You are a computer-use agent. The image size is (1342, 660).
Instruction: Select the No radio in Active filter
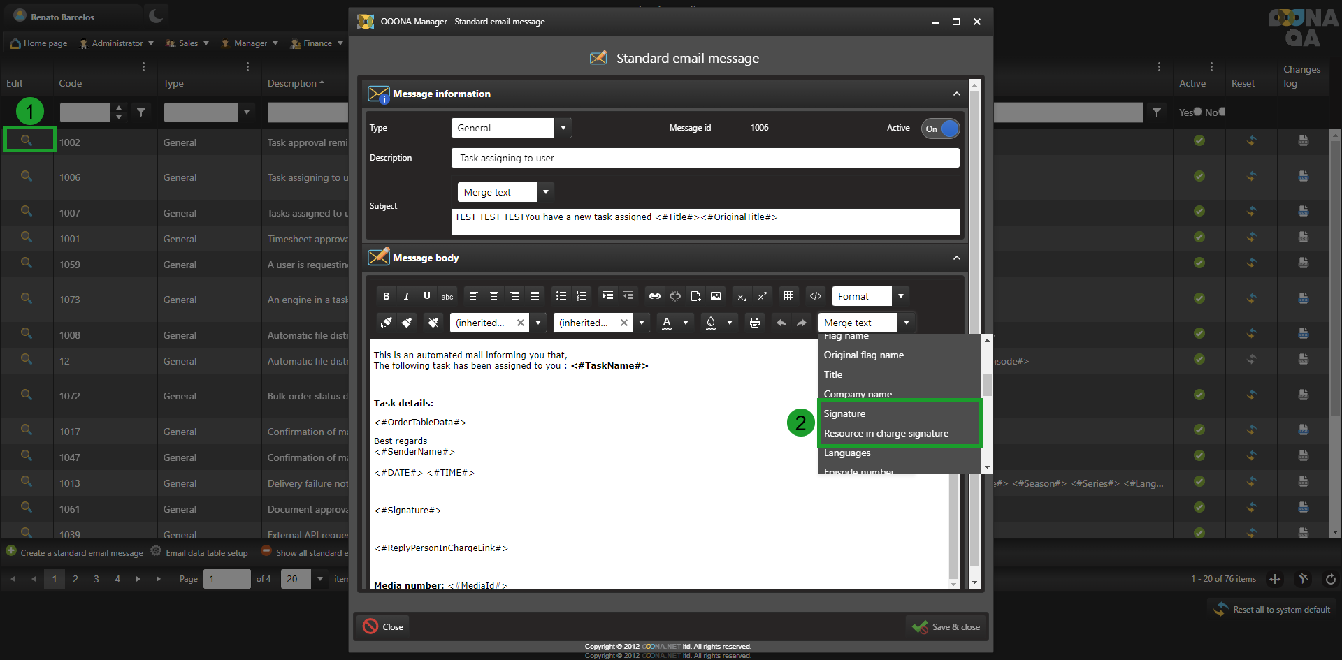pyautogui.click(x=1222, y=112)
